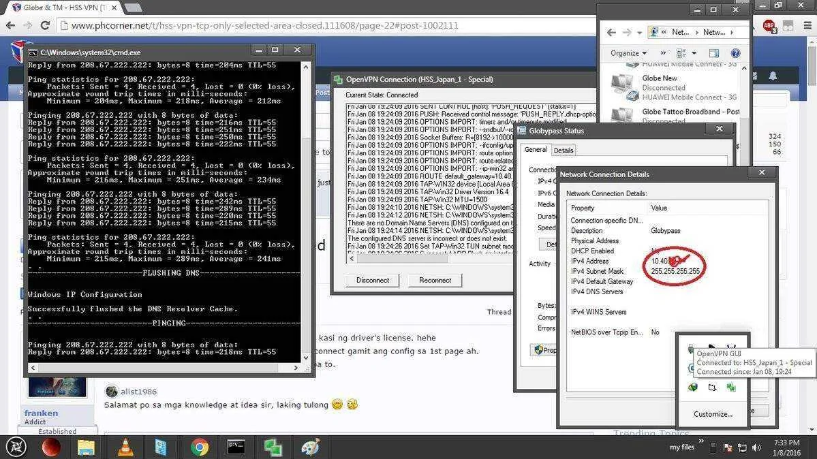The image size is (817, 459).
Task: Switch to the Details tab in Globypass Status
Action: pos(564,151)
